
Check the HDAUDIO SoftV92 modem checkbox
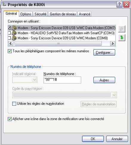coord(10,33)
